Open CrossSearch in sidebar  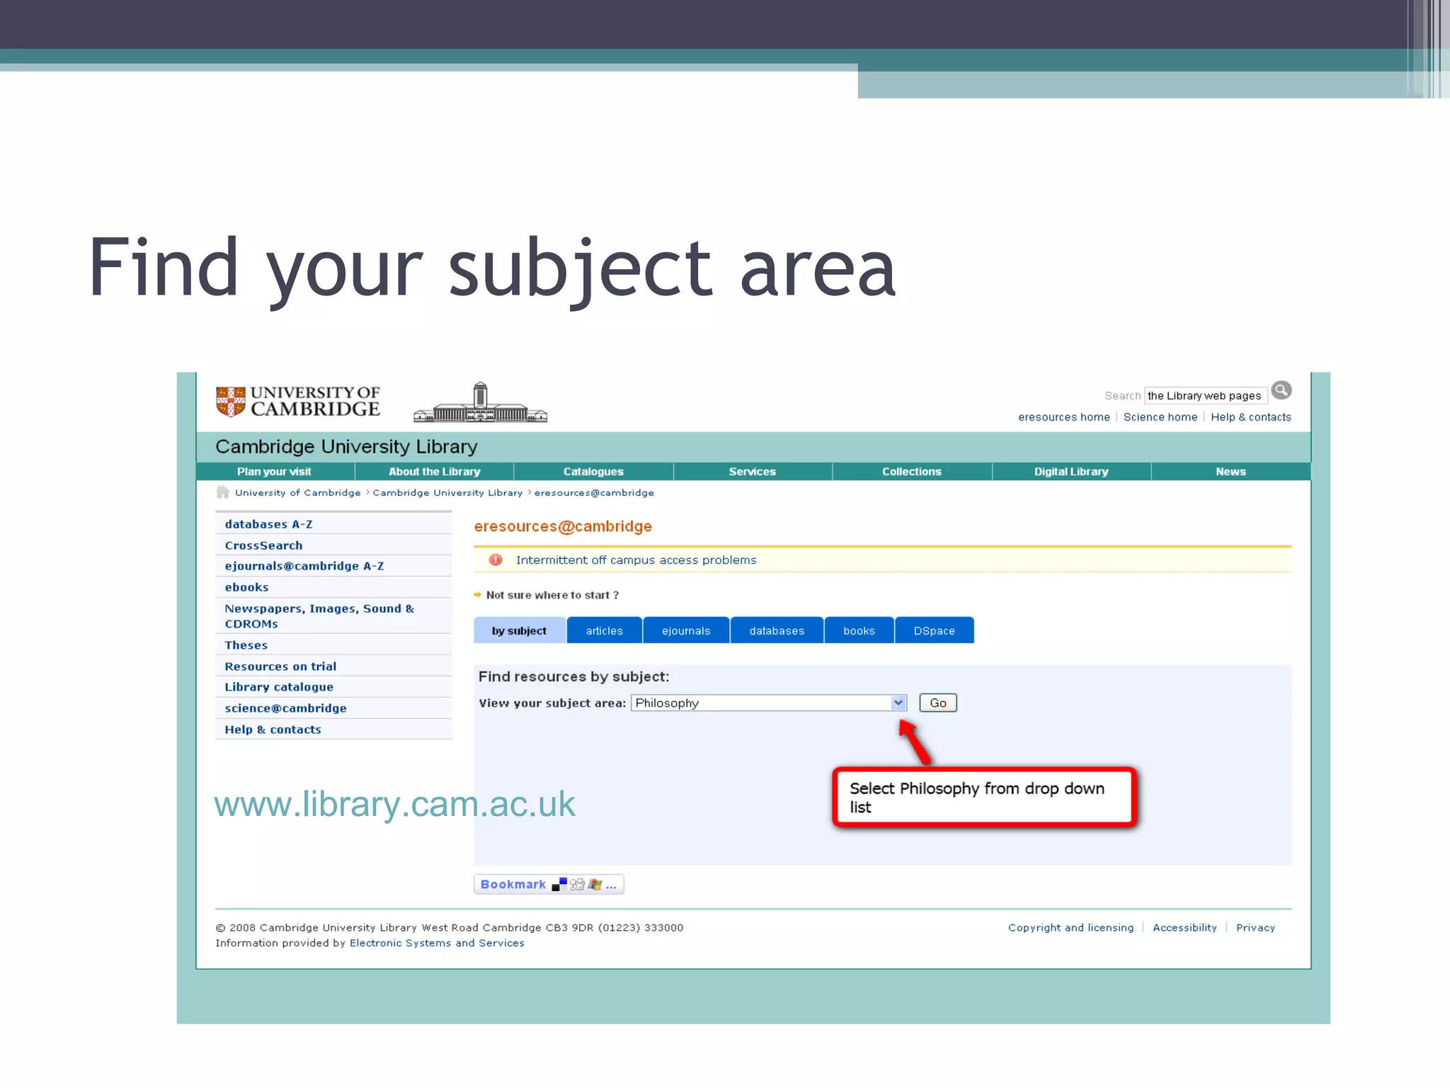pos(263,545)
